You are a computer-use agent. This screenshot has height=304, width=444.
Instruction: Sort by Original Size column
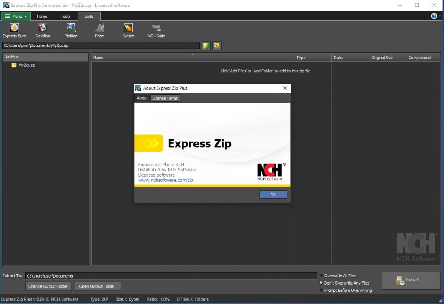pos(387,58)
